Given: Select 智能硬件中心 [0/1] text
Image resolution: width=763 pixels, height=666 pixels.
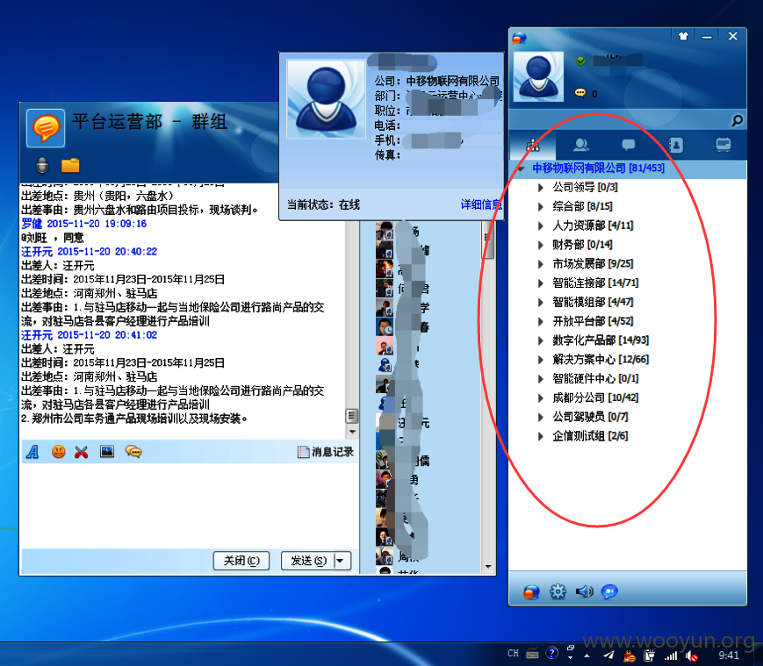Looking at the screenshot, I should pyautogui.click(x=595, y=379).
